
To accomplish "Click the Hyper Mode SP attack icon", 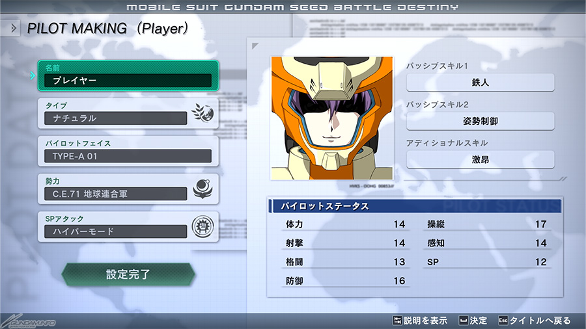I will [202, 227].
